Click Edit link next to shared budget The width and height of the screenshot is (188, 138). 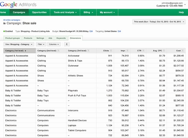[x=91, y=31]
